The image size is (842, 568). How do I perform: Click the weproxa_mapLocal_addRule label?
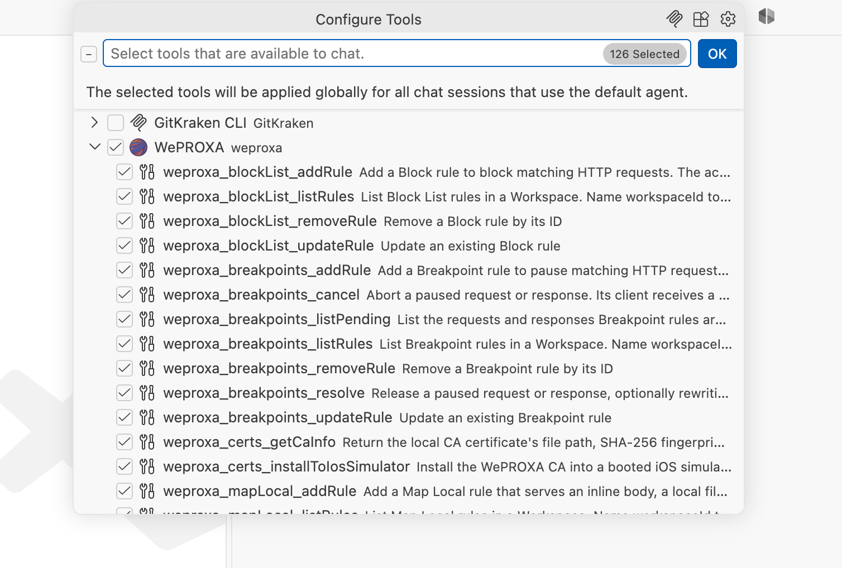point(260,491)
